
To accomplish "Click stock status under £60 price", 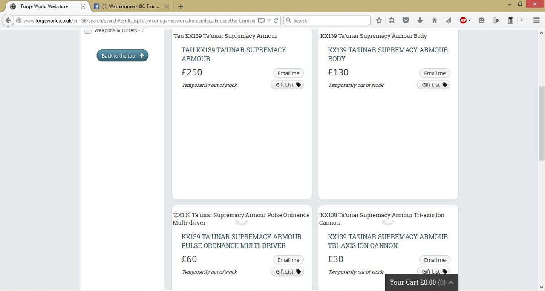I will 209,272.
